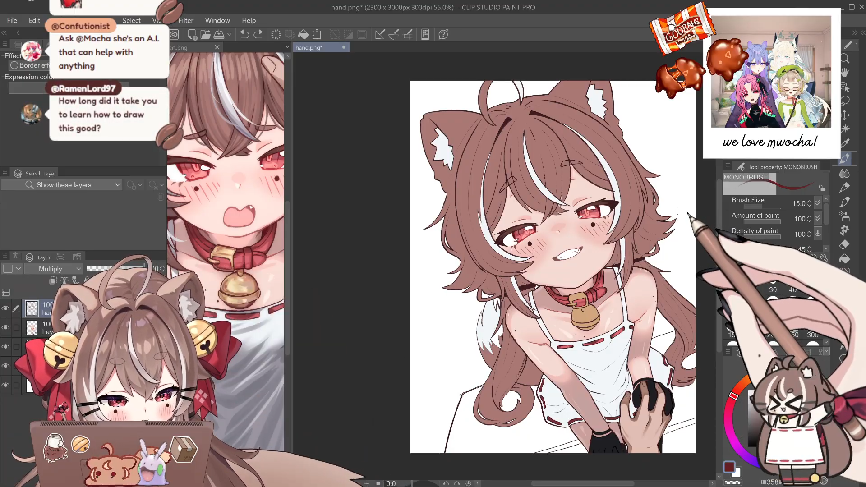
Task: Open the Multiply blending mode dropdown
Action: [54, 269]
